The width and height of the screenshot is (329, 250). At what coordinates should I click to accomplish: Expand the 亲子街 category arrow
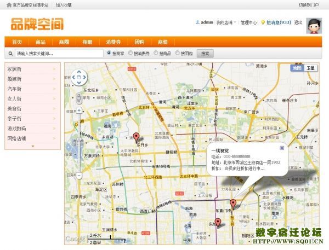point(54,119)
